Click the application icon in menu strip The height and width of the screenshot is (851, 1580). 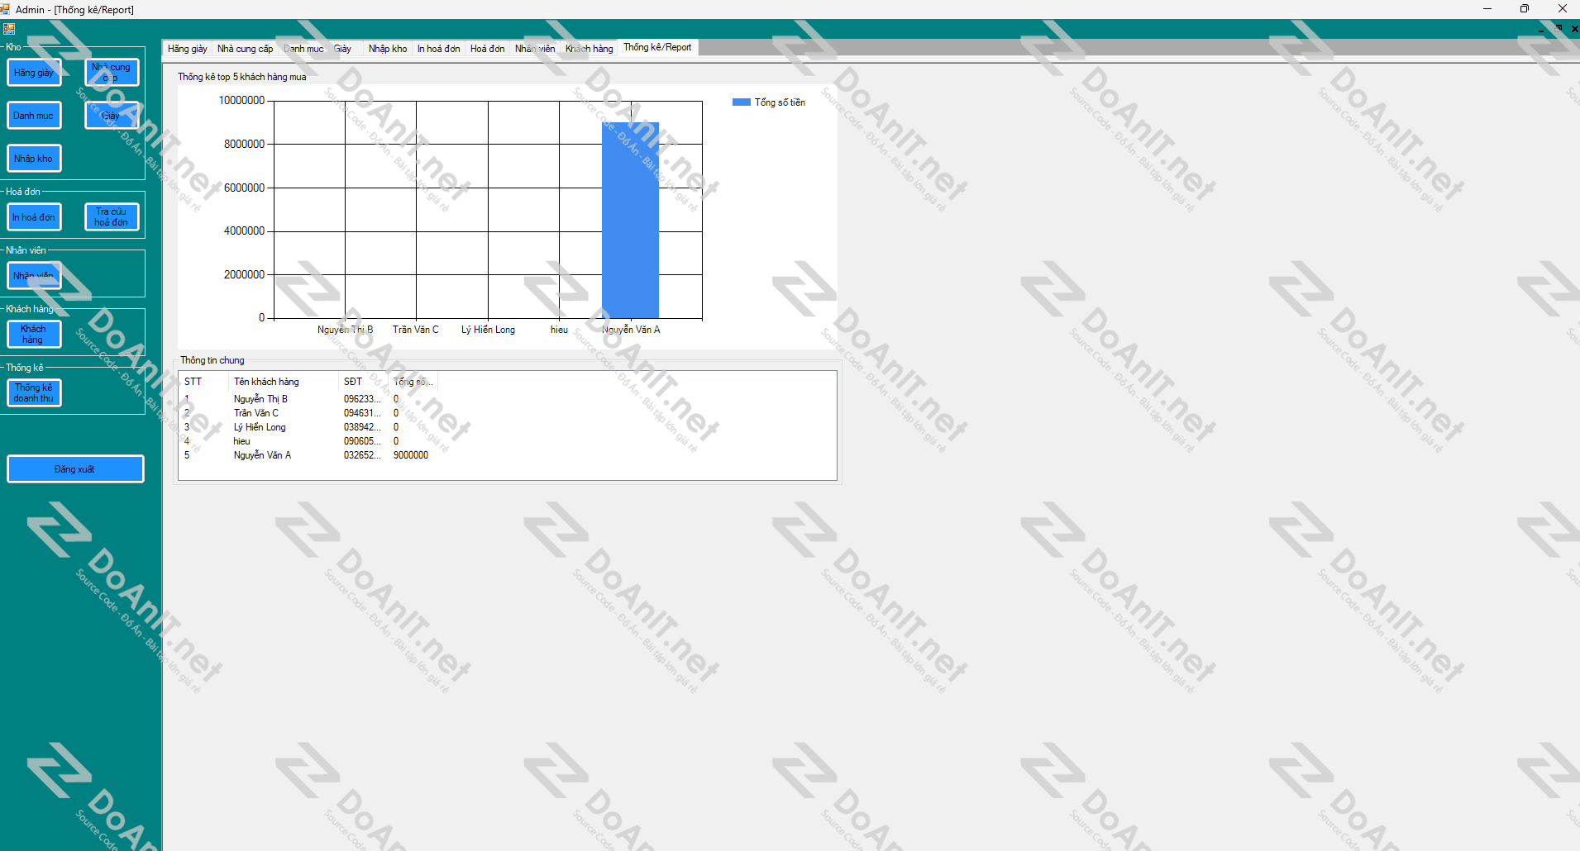coord(9,29)
